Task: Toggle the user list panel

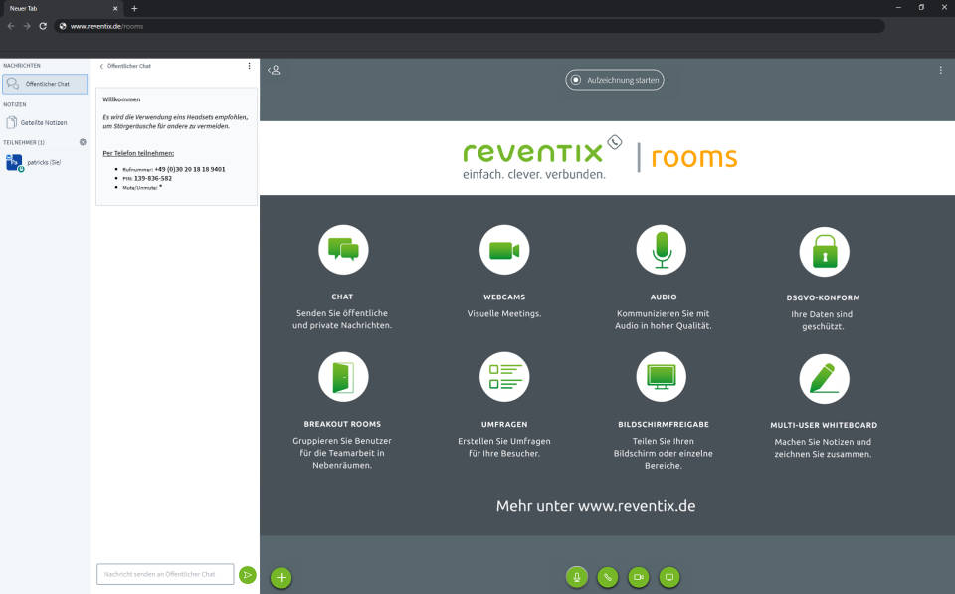Action: (275, 70)
